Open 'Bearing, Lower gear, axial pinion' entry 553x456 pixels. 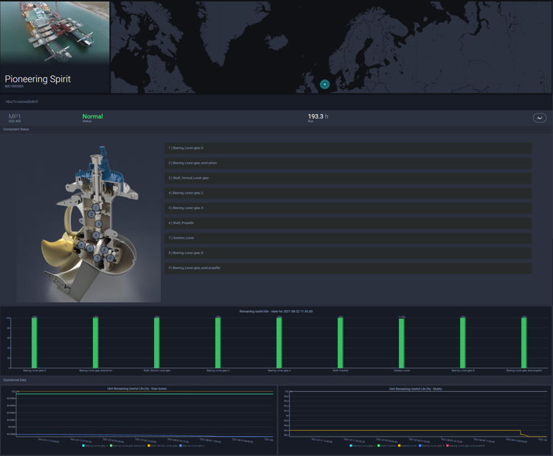[347, 163]
